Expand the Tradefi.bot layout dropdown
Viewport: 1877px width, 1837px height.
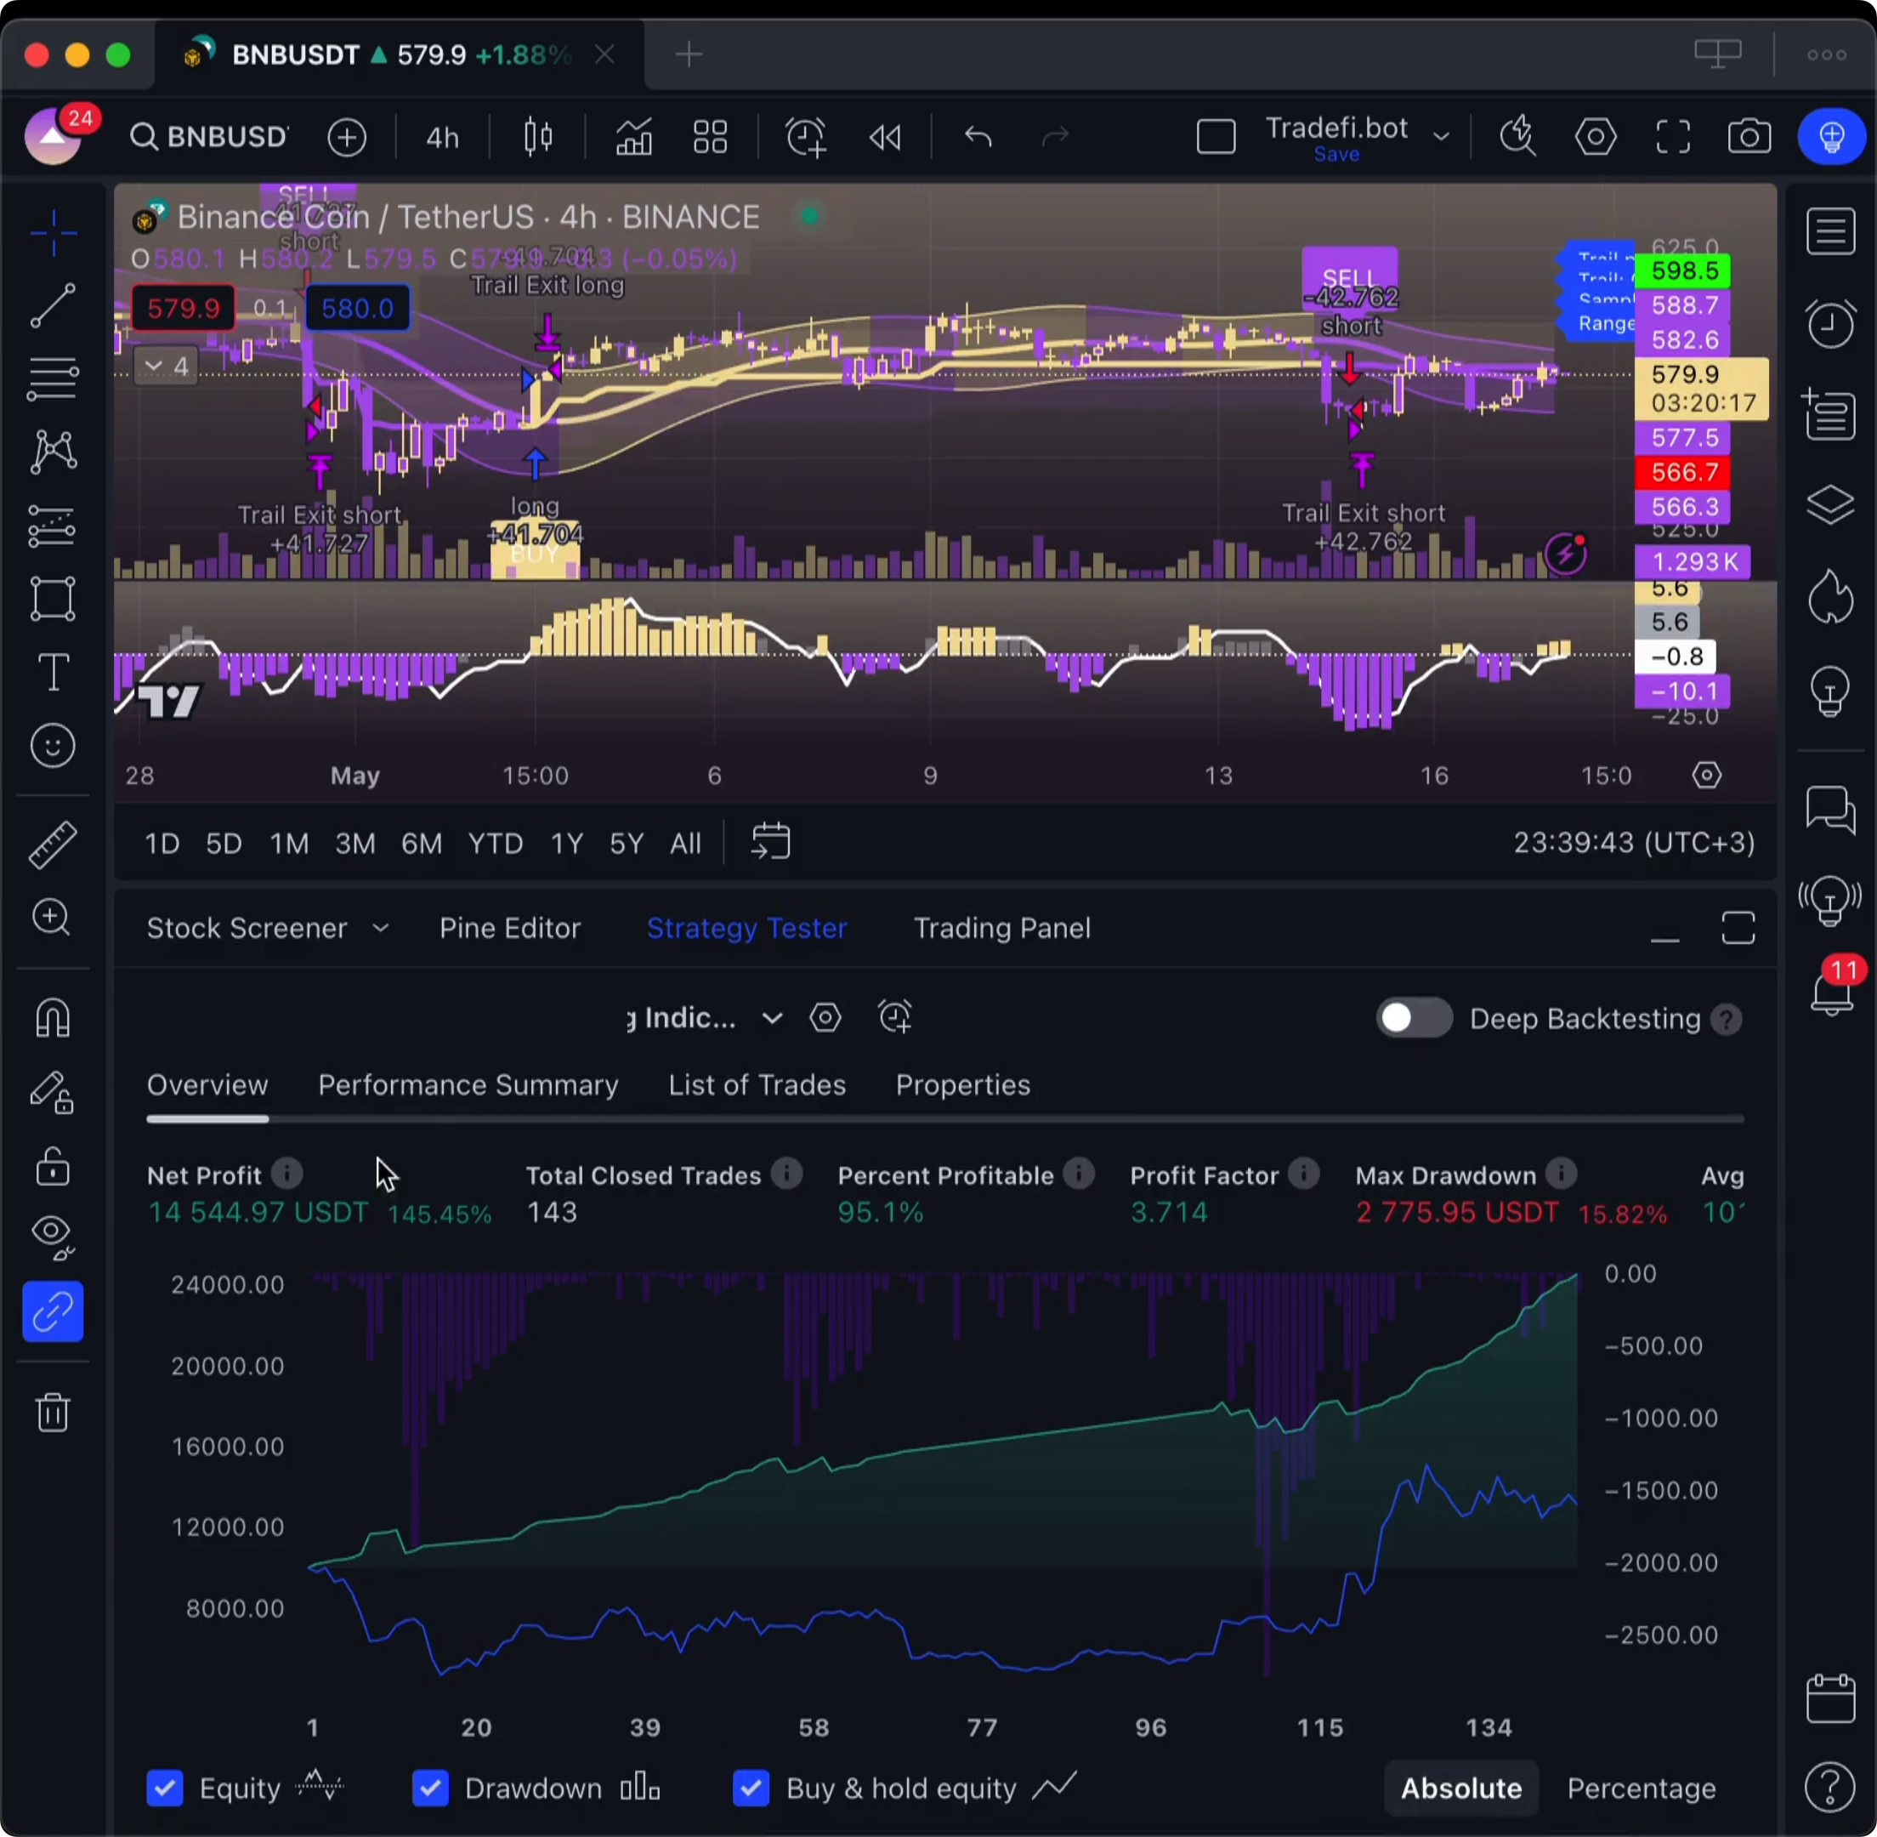1441,137
